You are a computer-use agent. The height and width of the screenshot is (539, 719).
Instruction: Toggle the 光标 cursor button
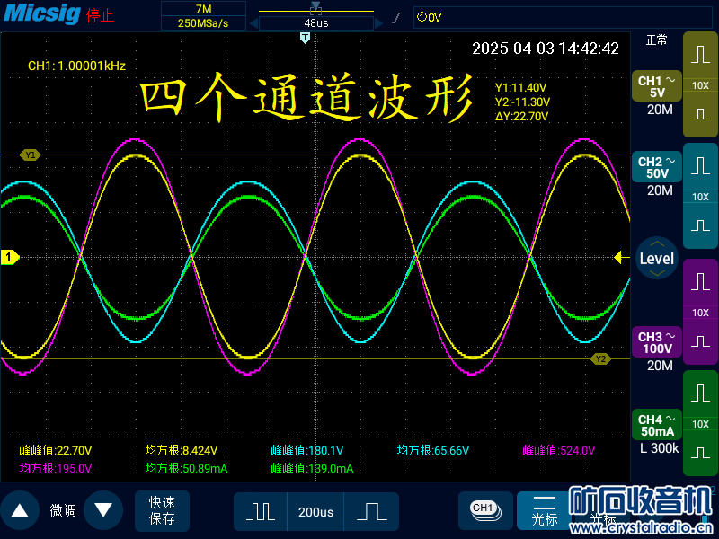pyautogui.click(x=545, y=510)
